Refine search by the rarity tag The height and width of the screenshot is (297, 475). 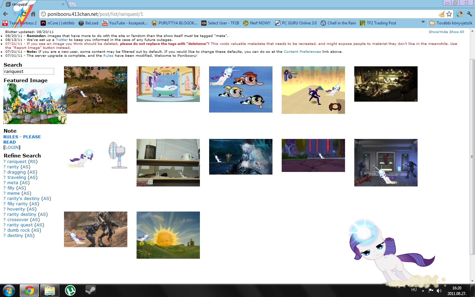click(13, 167)
